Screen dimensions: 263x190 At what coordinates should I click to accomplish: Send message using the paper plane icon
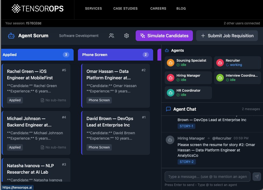[x=256, y=176]
